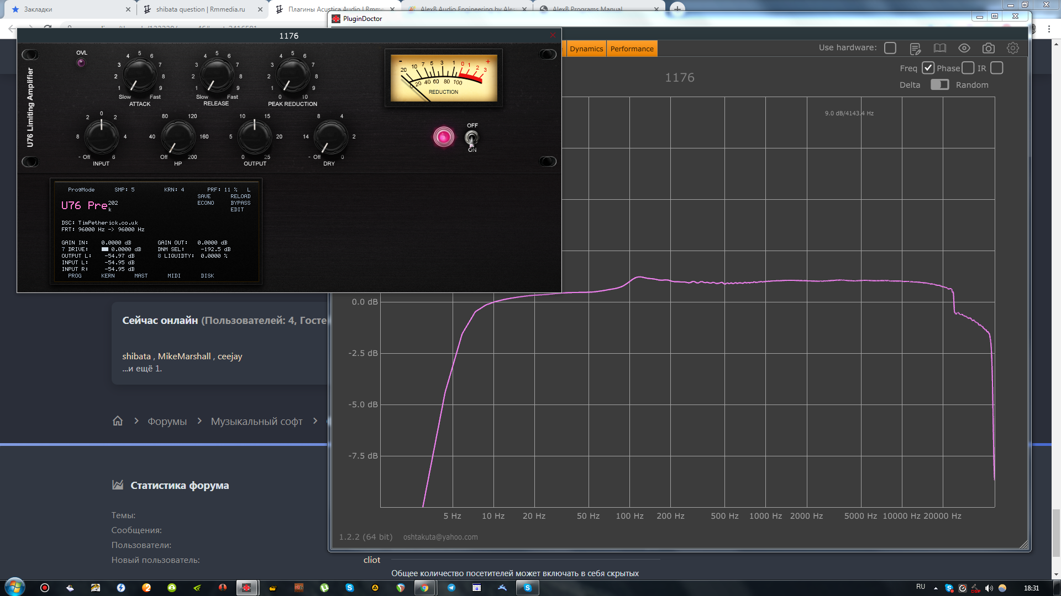Open PluginDoctor settings gear icon
The width and height of the screenshot is (1061, 596).
[1013, 48]
